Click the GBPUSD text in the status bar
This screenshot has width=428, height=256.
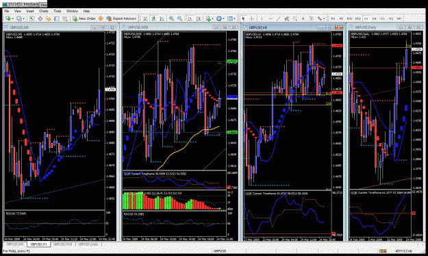(x=220, y=251)
